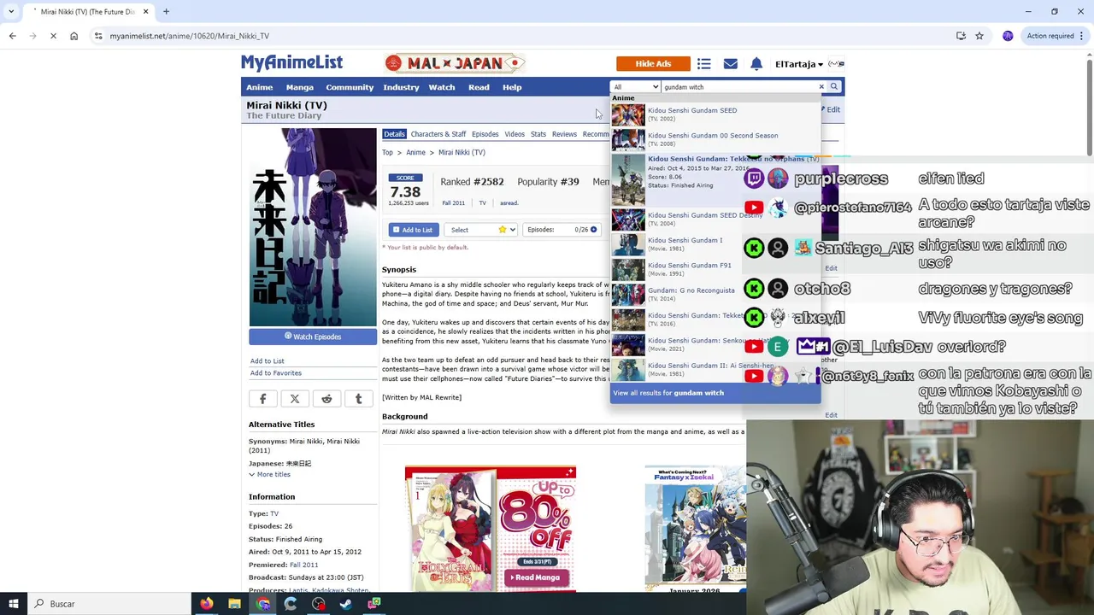Close the Mirai Nikki browser tab

point(145,11)
